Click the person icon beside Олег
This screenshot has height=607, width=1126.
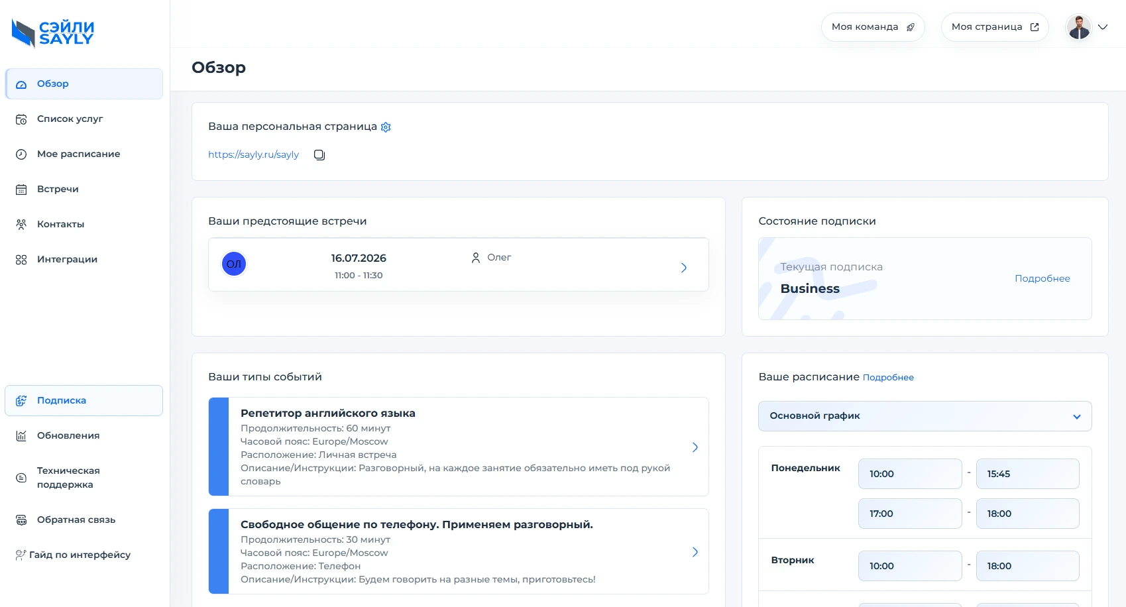coord(475,258)
